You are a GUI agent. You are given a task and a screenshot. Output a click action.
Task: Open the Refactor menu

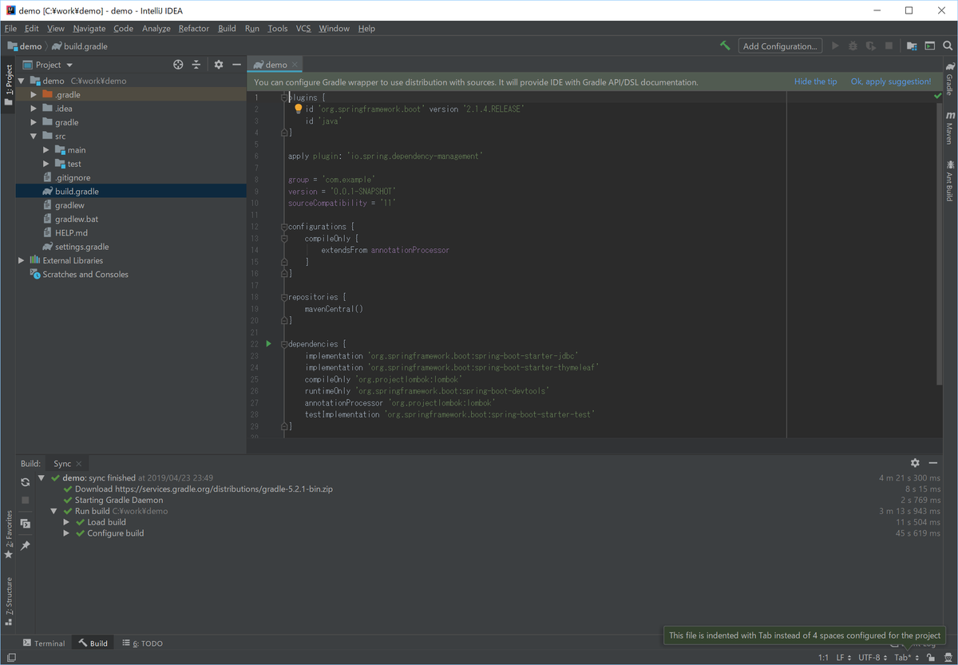tap(193, 29)
